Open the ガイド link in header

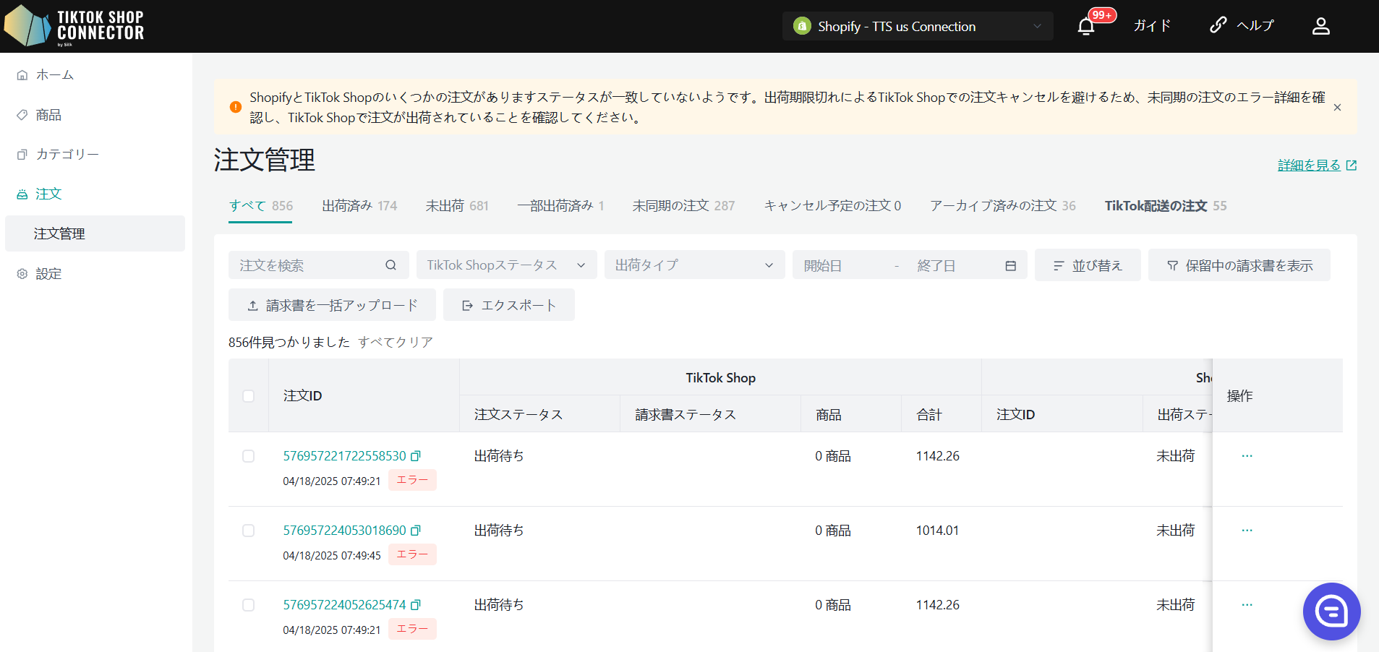coord(1152,26)
